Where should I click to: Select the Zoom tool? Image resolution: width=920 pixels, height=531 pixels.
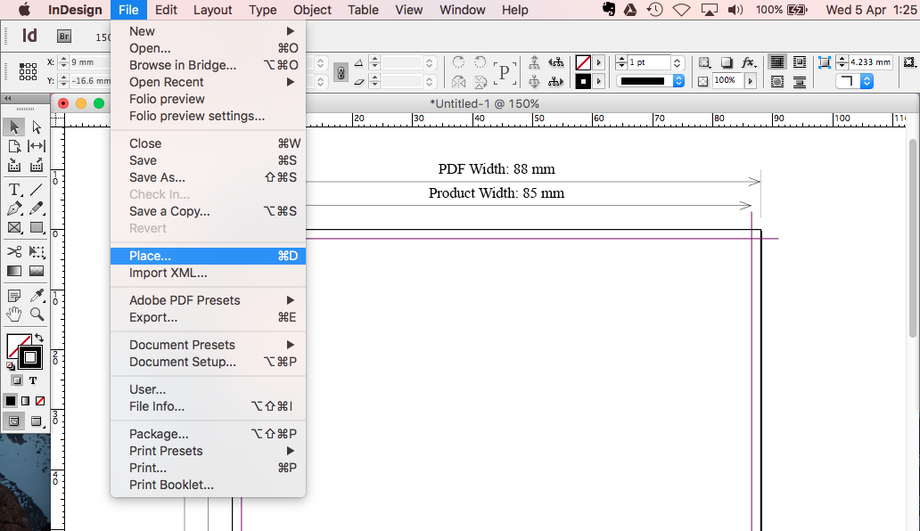(x=37, y=315)
